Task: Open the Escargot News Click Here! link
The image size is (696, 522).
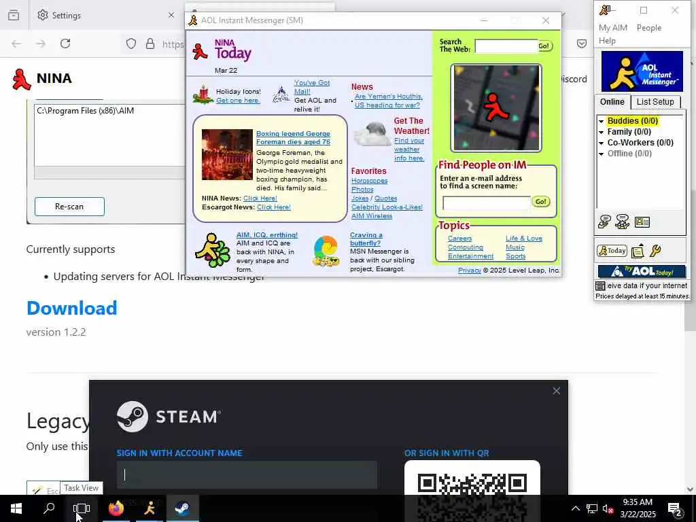Action: [x=273, y=207]
